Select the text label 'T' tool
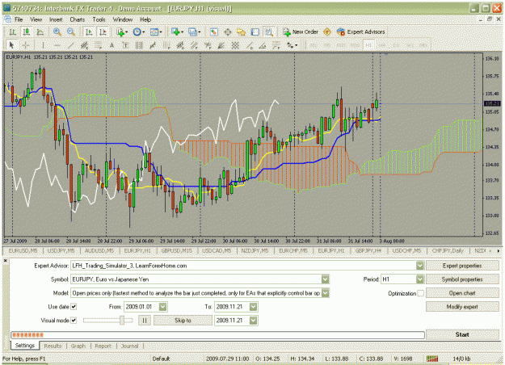This screenshot has width=505, height=365. tap(125, 45)
